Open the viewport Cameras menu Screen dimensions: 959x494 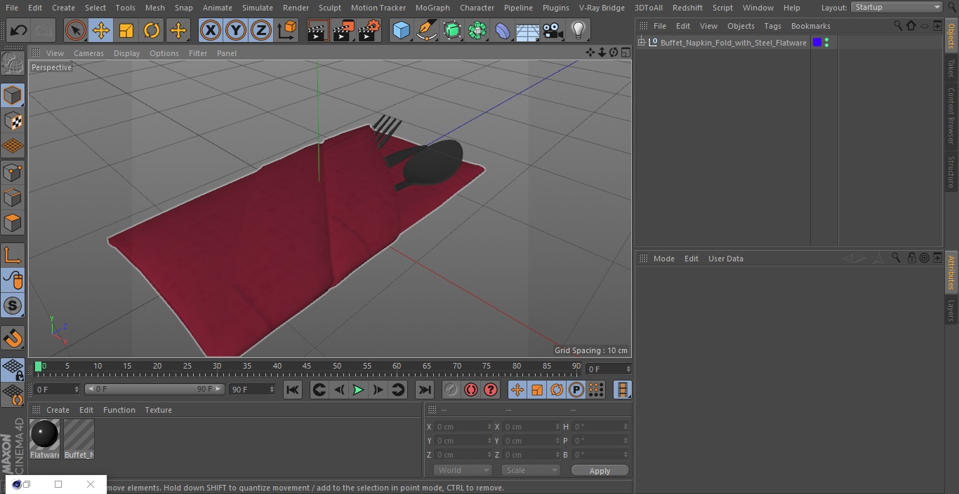(88, 53)
